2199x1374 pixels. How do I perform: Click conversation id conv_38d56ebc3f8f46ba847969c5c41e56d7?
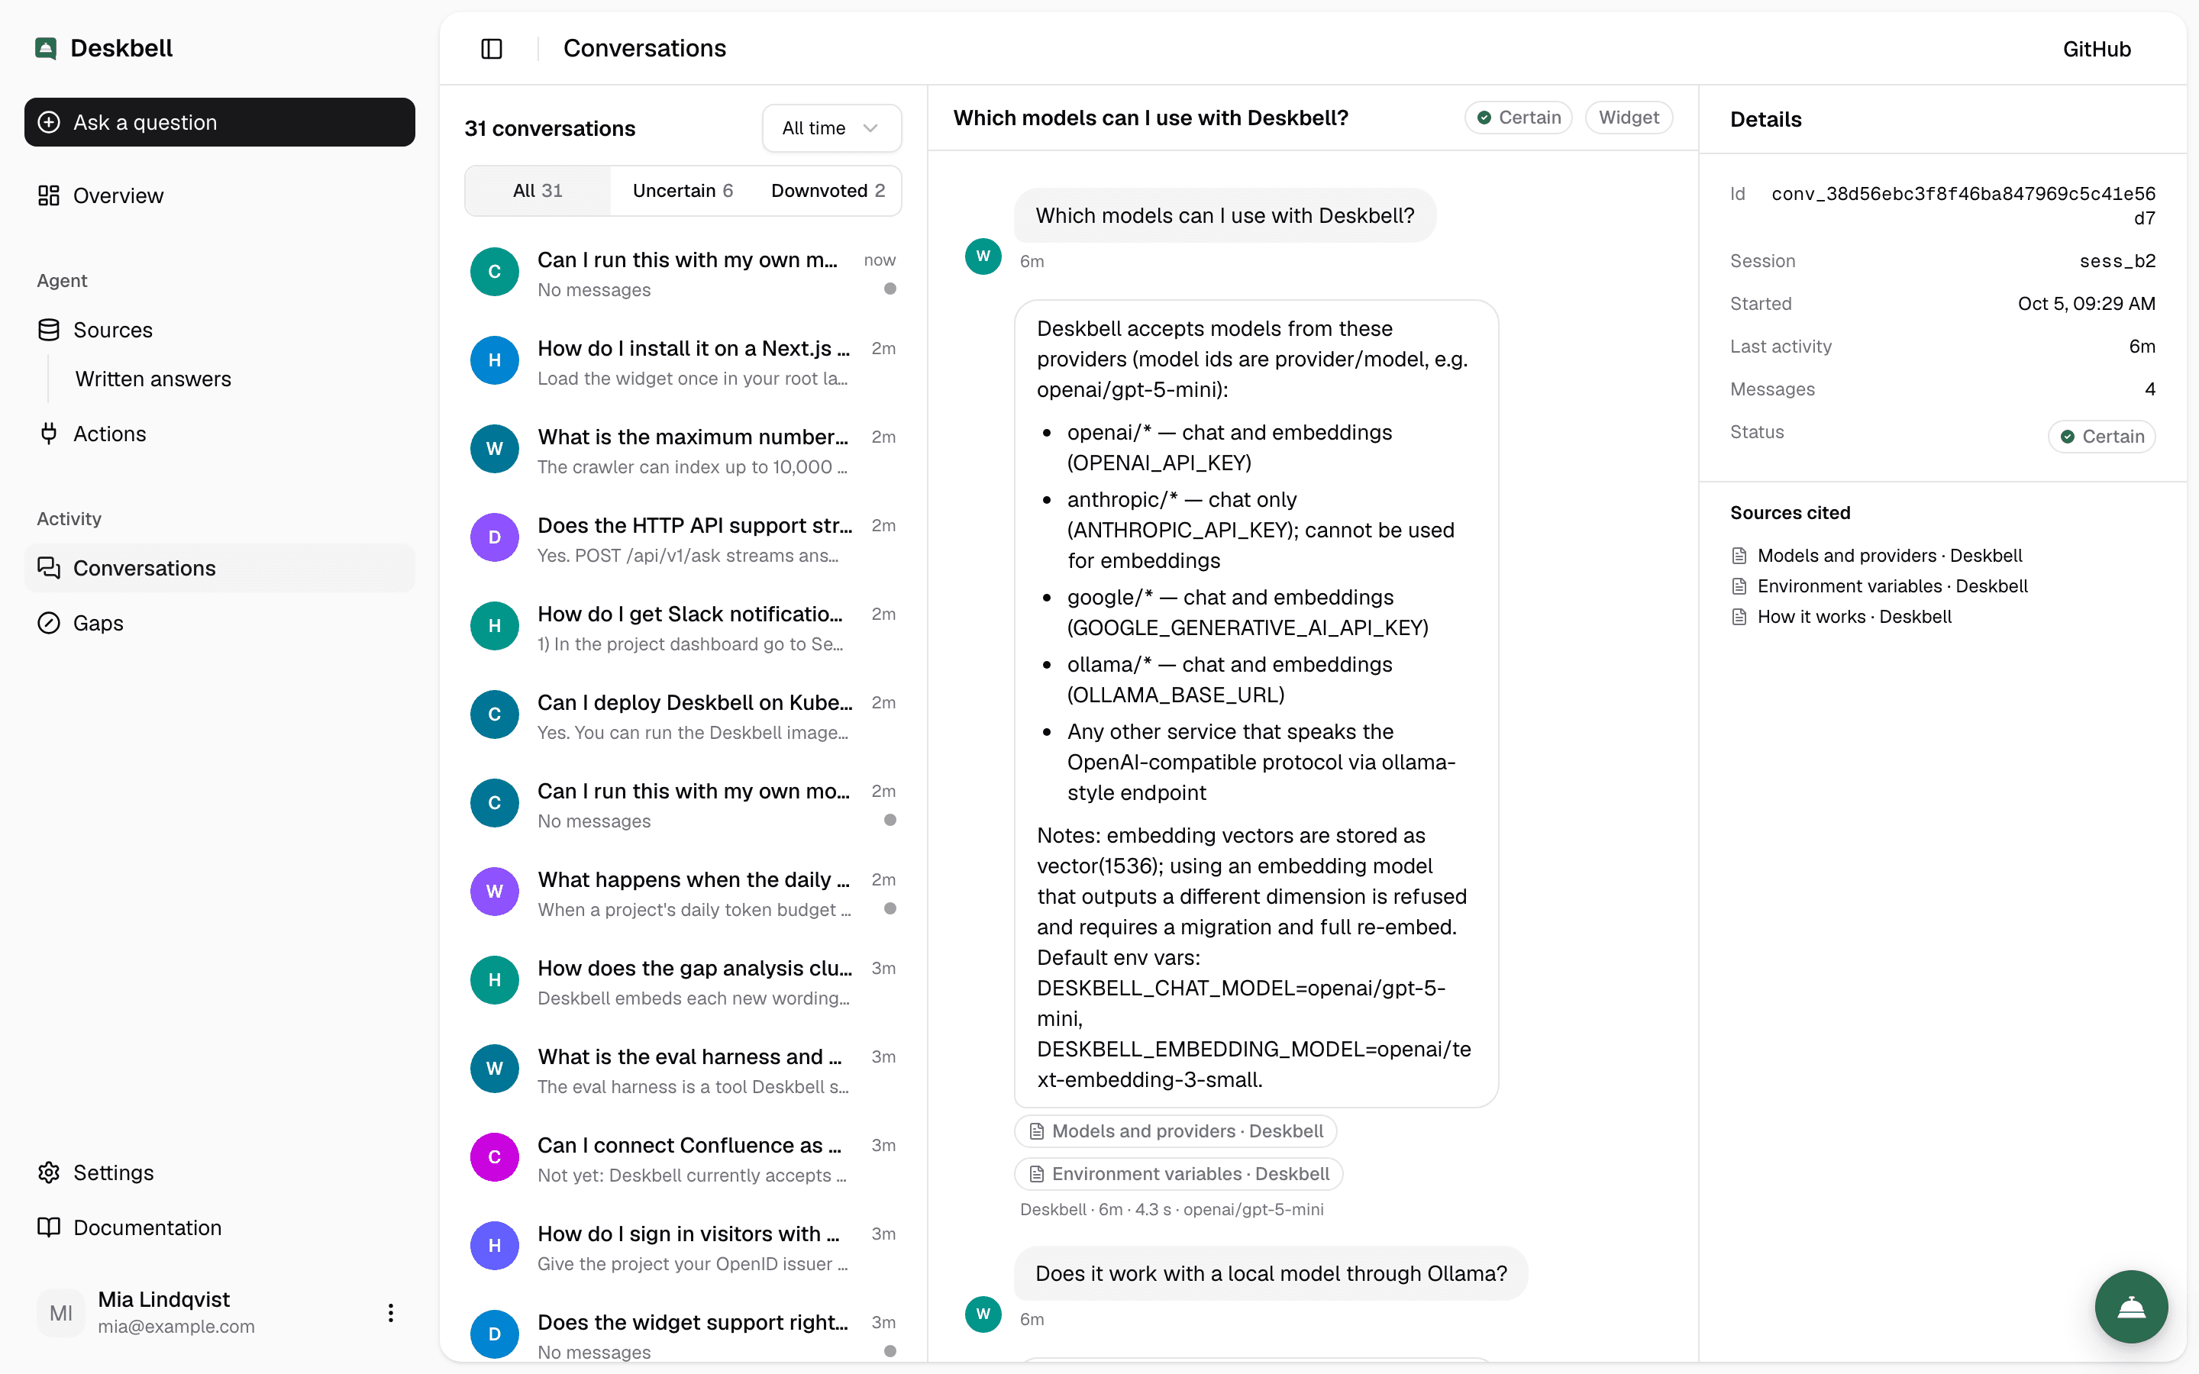pyautogui.click(x=1963, y=205)
